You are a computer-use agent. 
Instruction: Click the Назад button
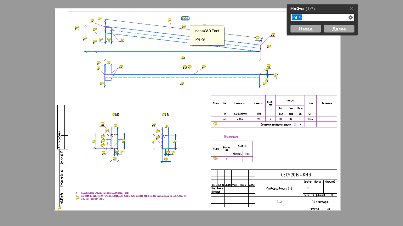click(305, 29)
